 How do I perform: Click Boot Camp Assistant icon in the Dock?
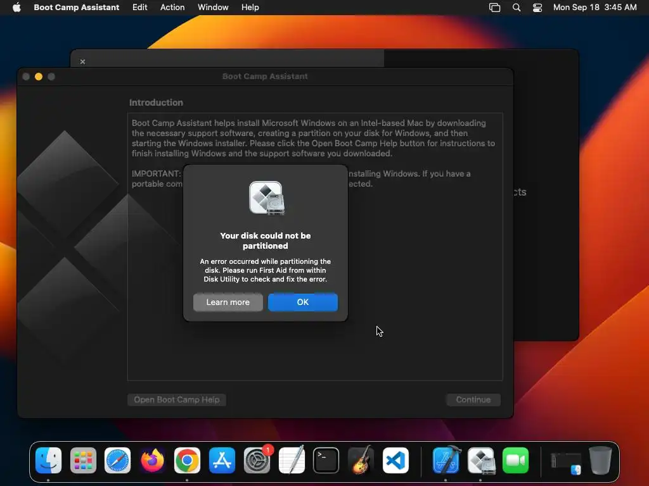[x=481, y=461]
